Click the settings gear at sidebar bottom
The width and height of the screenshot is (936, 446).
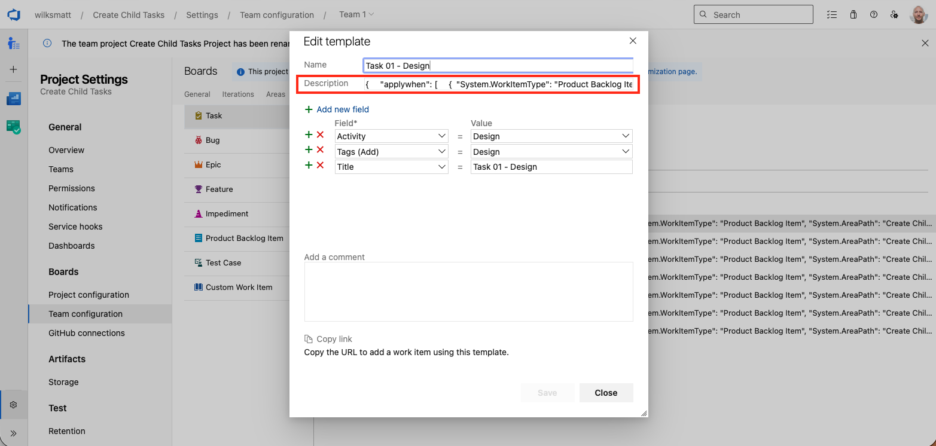point(14,404)
